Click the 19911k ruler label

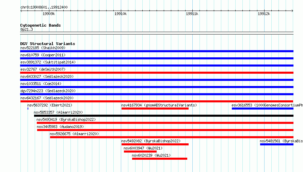[x=192, y=14]
